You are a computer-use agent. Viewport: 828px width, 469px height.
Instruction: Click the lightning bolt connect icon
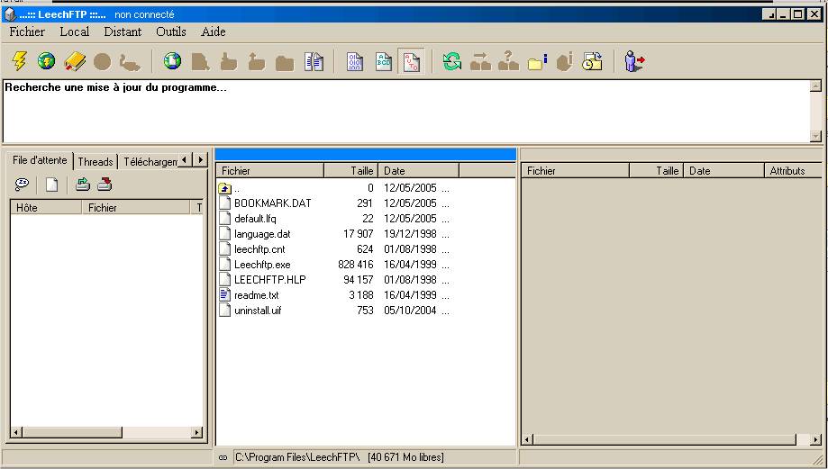[20, 62]
